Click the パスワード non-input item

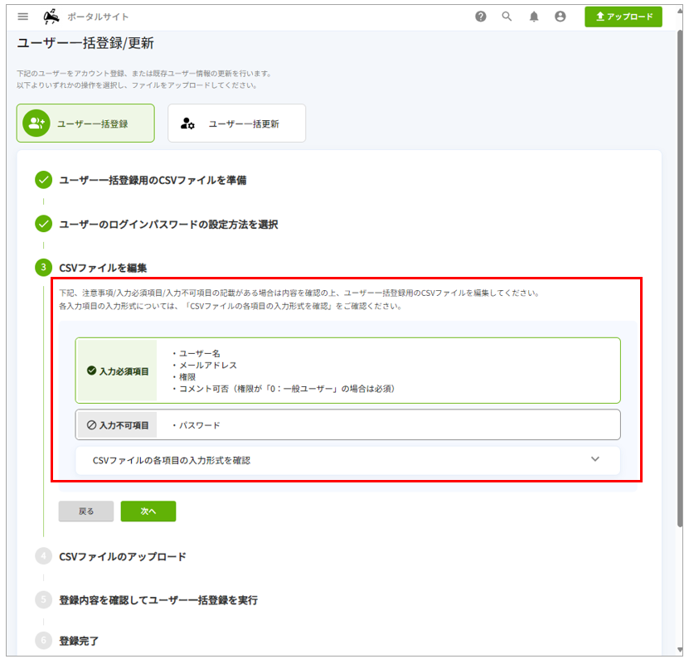tap(199, 425)
